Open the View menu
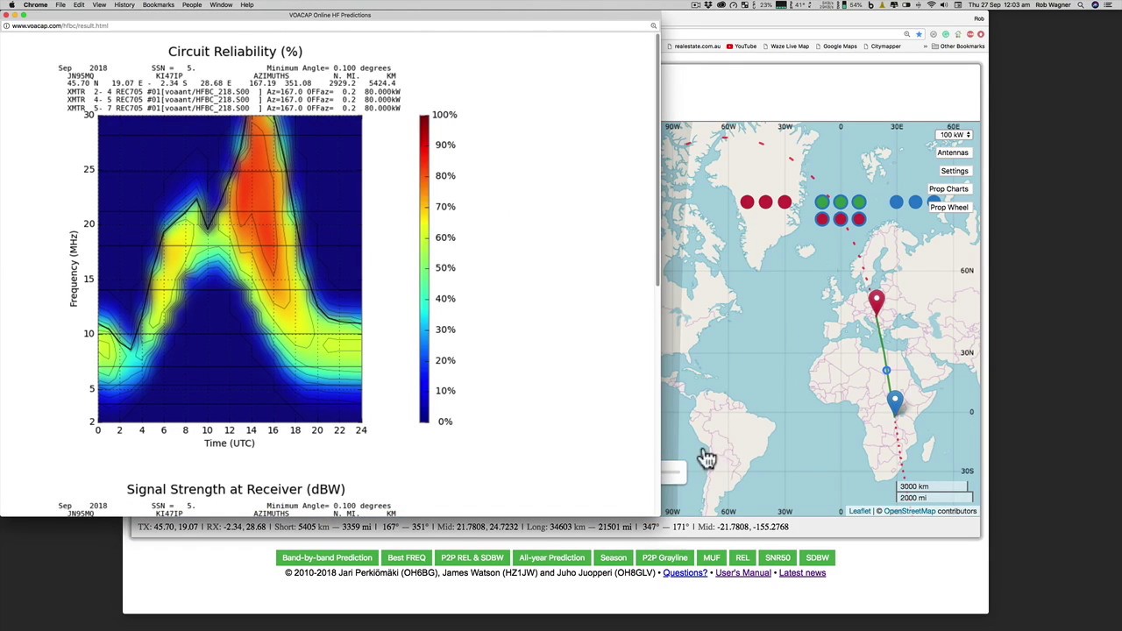Image resolution: width=1122 pixels, height=631 pixels. click(x=99, y=4)
